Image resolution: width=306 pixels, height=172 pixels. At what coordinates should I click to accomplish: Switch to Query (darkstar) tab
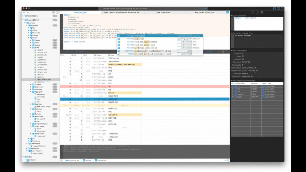[x=81, y=12]
